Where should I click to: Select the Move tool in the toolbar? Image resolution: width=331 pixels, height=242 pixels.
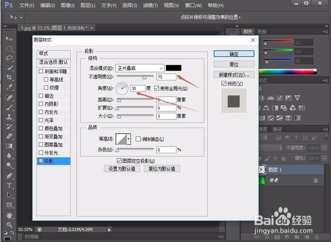(9, 38)
